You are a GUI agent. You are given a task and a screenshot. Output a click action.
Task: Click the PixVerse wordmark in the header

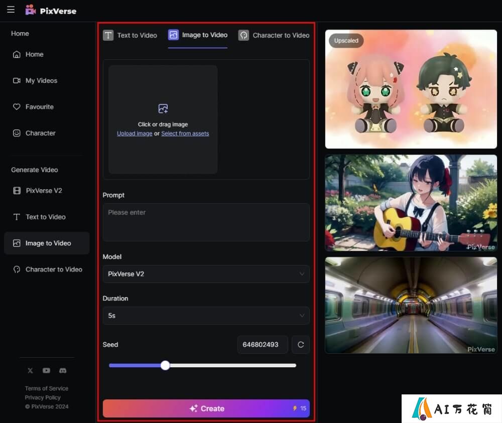click(x=58, y=11)
